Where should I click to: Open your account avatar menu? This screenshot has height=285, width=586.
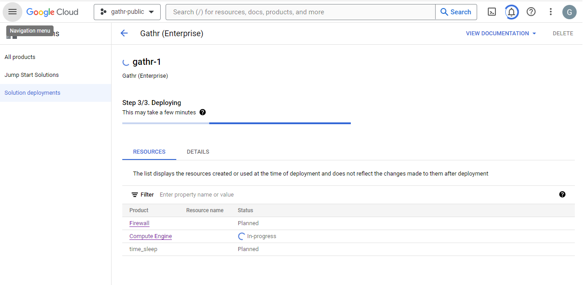(x=569, y=12)
